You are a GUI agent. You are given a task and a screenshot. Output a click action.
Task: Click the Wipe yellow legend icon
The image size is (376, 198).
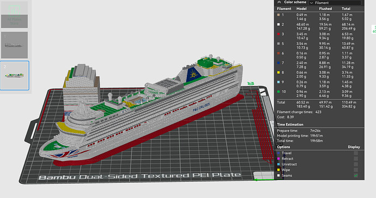(x=278, y=170)
